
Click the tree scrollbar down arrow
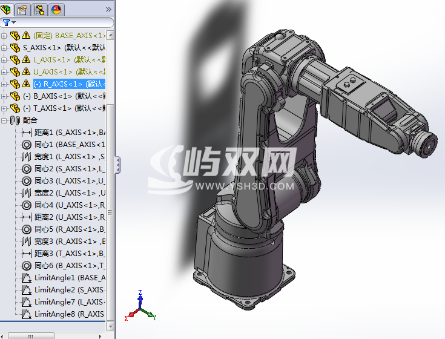click(110, 326)
